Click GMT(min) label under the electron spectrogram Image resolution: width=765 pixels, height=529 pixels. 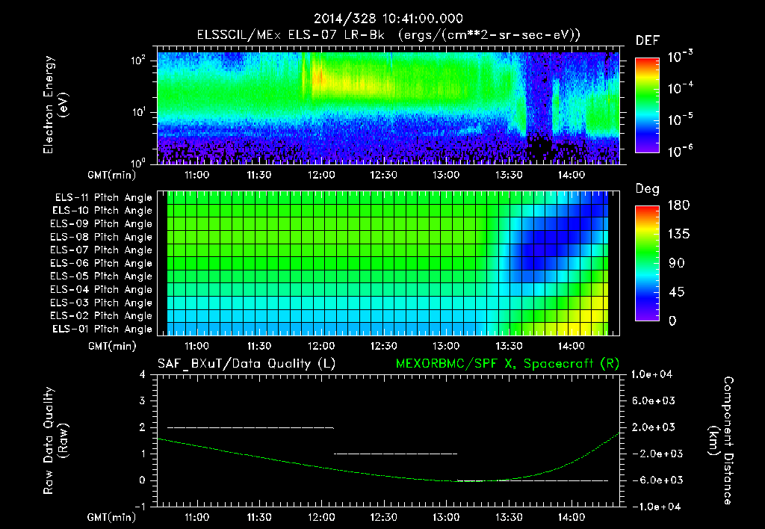112,175
